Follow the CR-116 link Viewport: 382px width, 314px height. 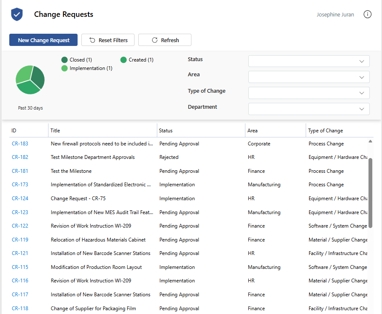[x=20, y=281]
